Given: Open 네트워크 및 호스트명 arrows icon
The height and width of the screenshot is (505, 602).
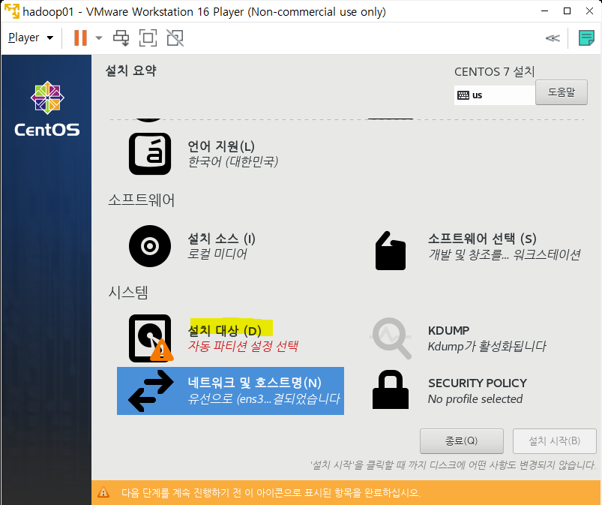Looking at the screenshot, I should click(x=151, y=391).
